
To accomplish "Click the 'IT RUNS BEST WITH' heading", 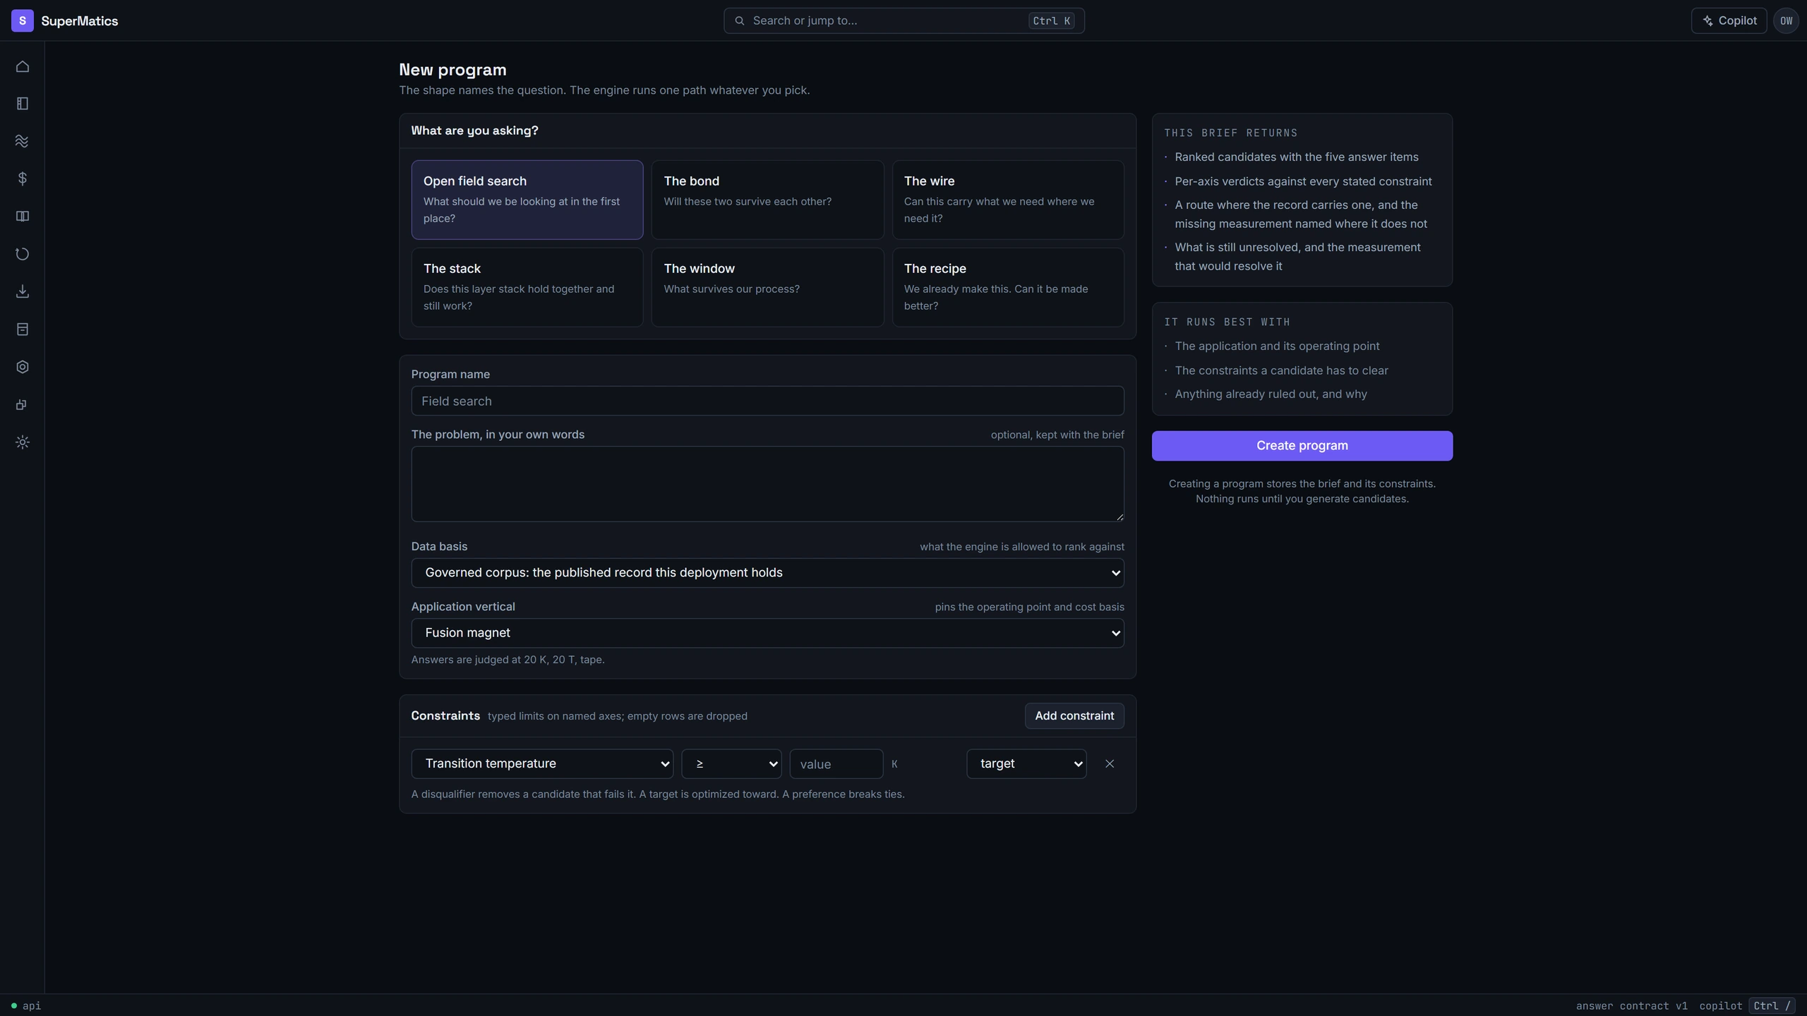I will click(x=1227, y=322).
